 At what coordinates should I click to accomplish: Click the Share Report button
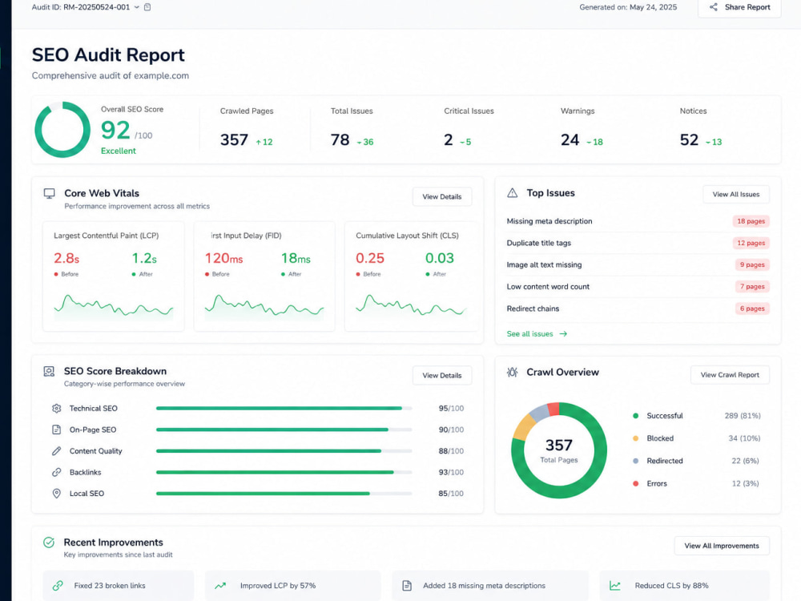tap(739, 7)
